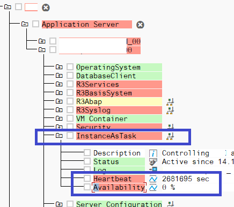
Task: Expand the R3Services folder node
Action: point(59,84)
